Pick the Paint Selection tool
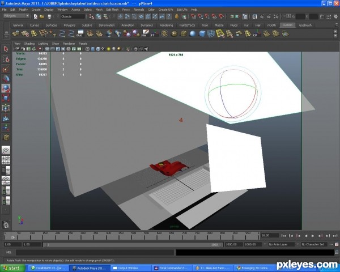This screenshot has width=340, height=272. 6,69
